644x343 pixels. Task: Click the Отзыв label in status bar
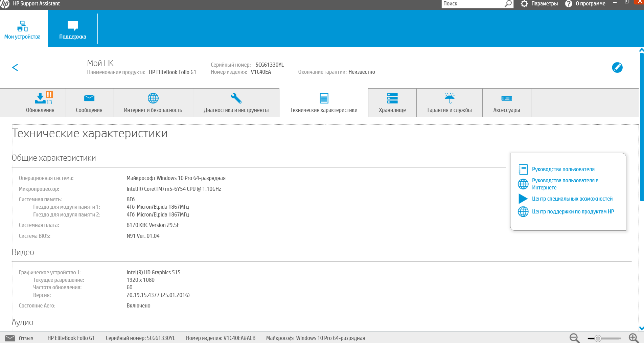[26, 338]
